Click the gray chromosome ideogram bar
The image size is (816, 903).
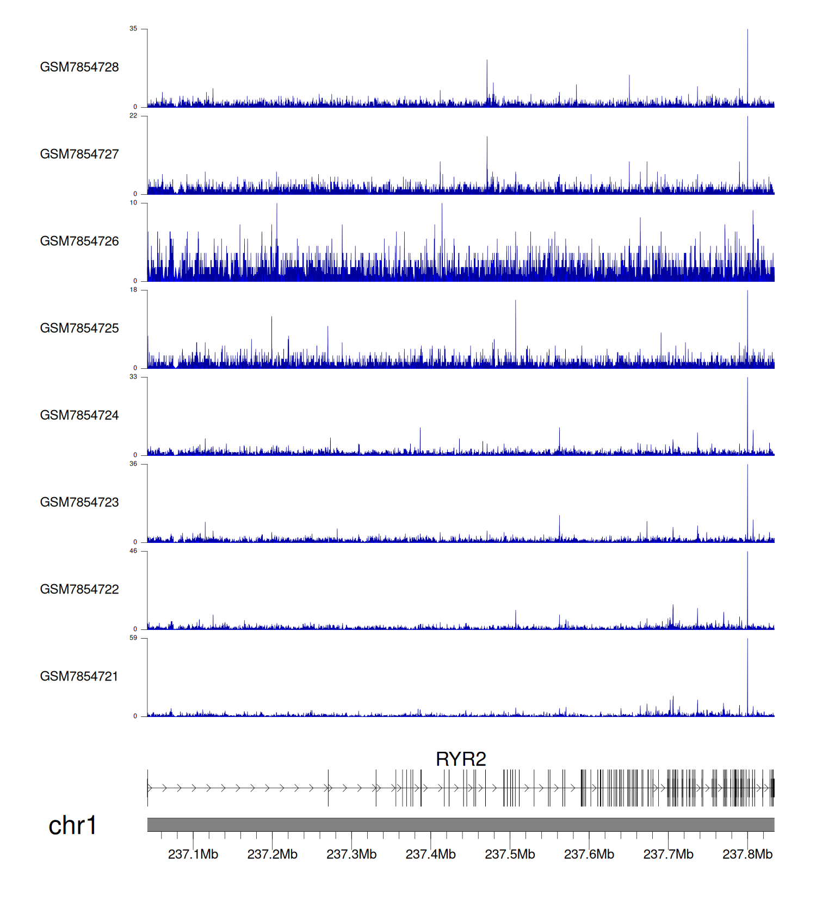[461, 825]
